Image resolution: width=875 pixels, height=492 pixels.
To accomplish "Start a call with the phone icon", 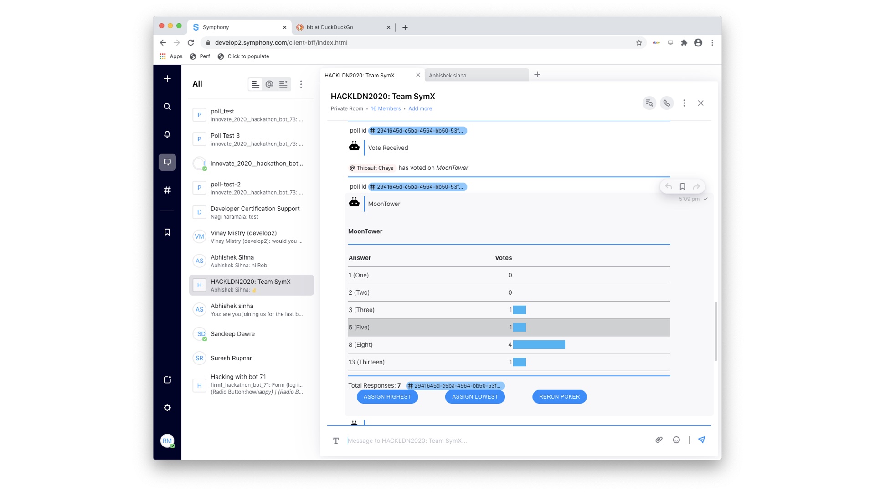I will point(667,103).
